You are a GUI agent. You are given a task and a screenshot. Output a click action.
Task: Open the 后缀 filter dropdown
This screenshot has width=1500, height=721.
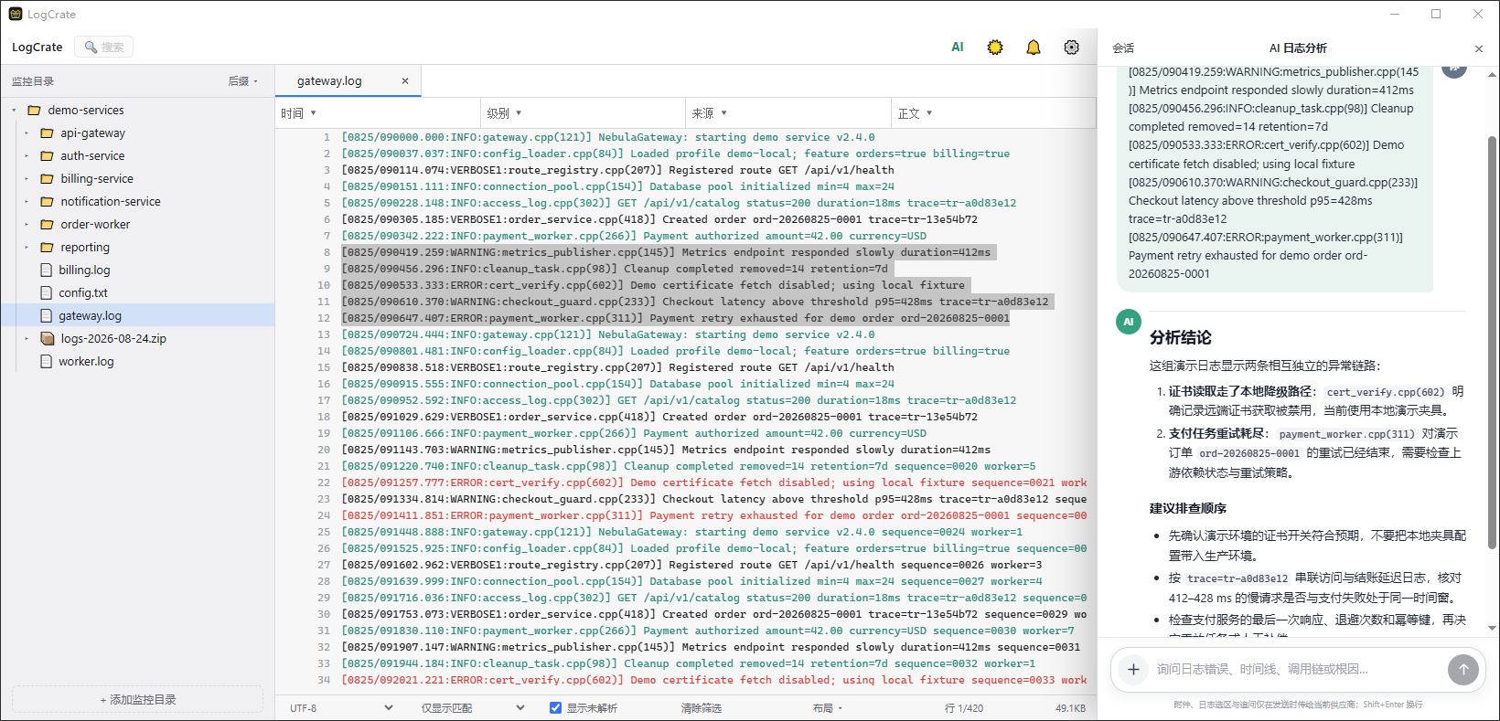[243, 81]
